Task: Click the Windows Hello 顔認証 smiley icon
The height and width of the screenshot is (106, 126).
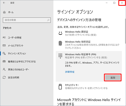Action: [x=60, y=33]
